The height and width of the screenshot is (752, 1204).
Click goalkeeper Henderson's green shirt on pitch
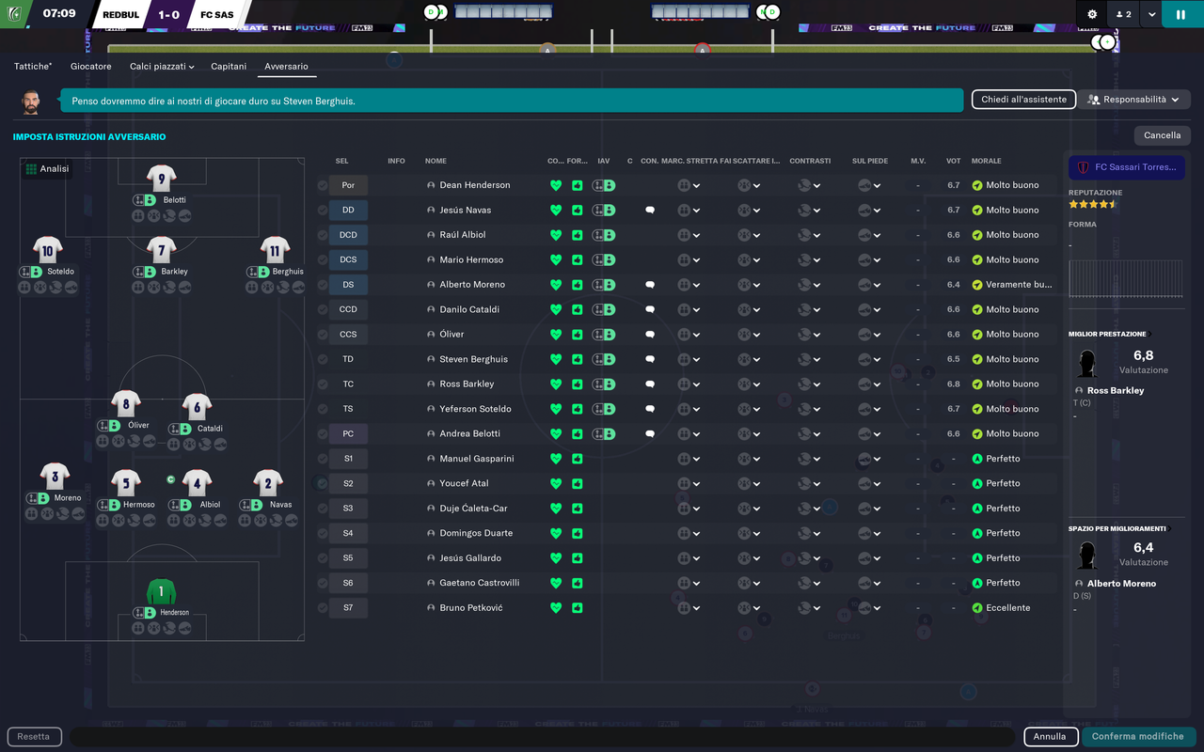[161, 591]
